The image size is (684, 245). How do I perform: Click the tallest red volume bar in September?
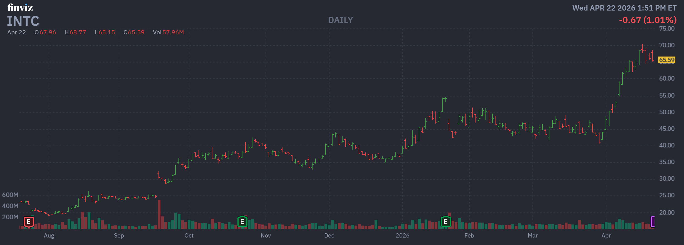(159, 214)
